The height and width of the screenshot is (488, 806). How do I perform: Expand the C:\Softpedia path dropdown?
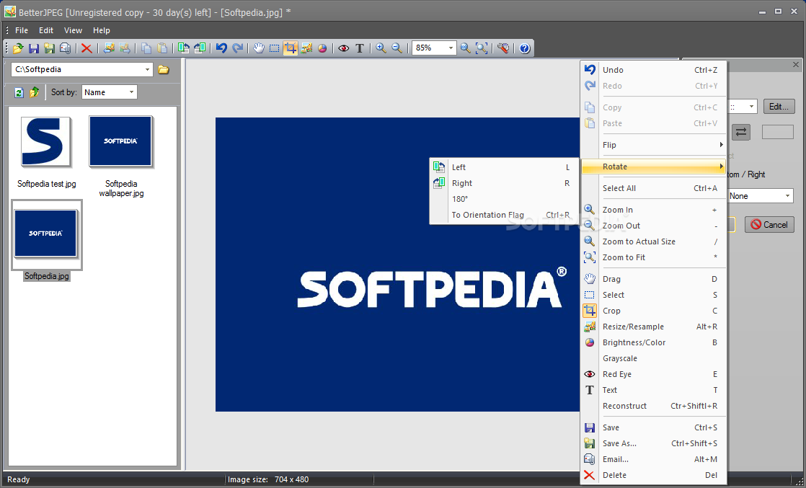(x=148, y=69)
